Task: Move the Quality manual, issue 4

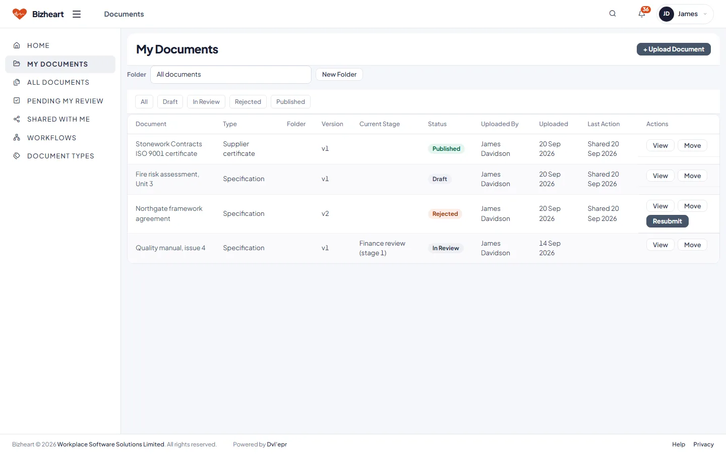Action: [x=693, y=245]
